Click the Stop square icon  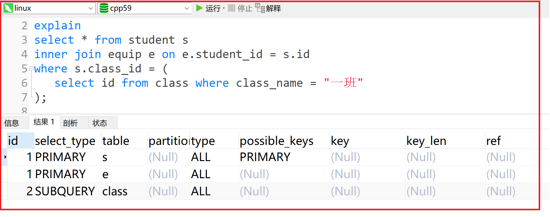pos(232,8)
